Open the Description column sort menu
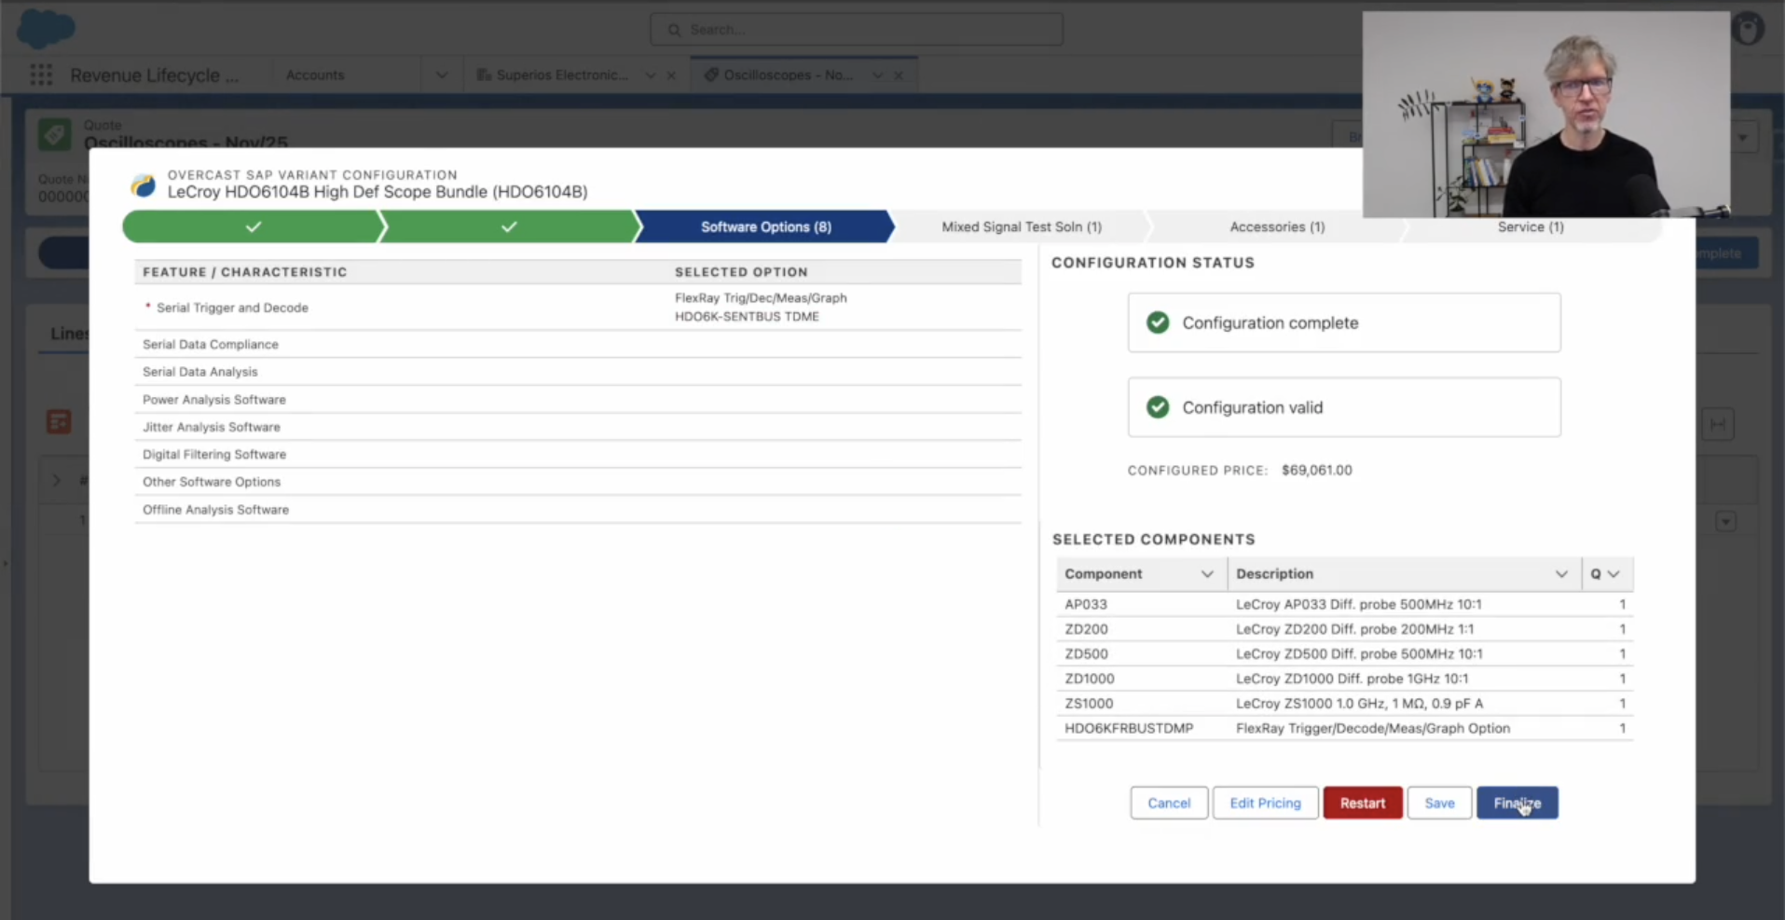The width and height of the screenshot is (1785, 920). tap(1561, 574)
